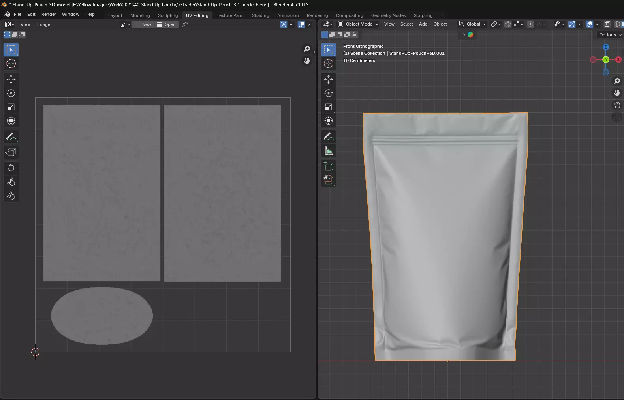Toggle camera view icon in 3D viewport
This screenshot has height=400, width=624.
[617, 105]
